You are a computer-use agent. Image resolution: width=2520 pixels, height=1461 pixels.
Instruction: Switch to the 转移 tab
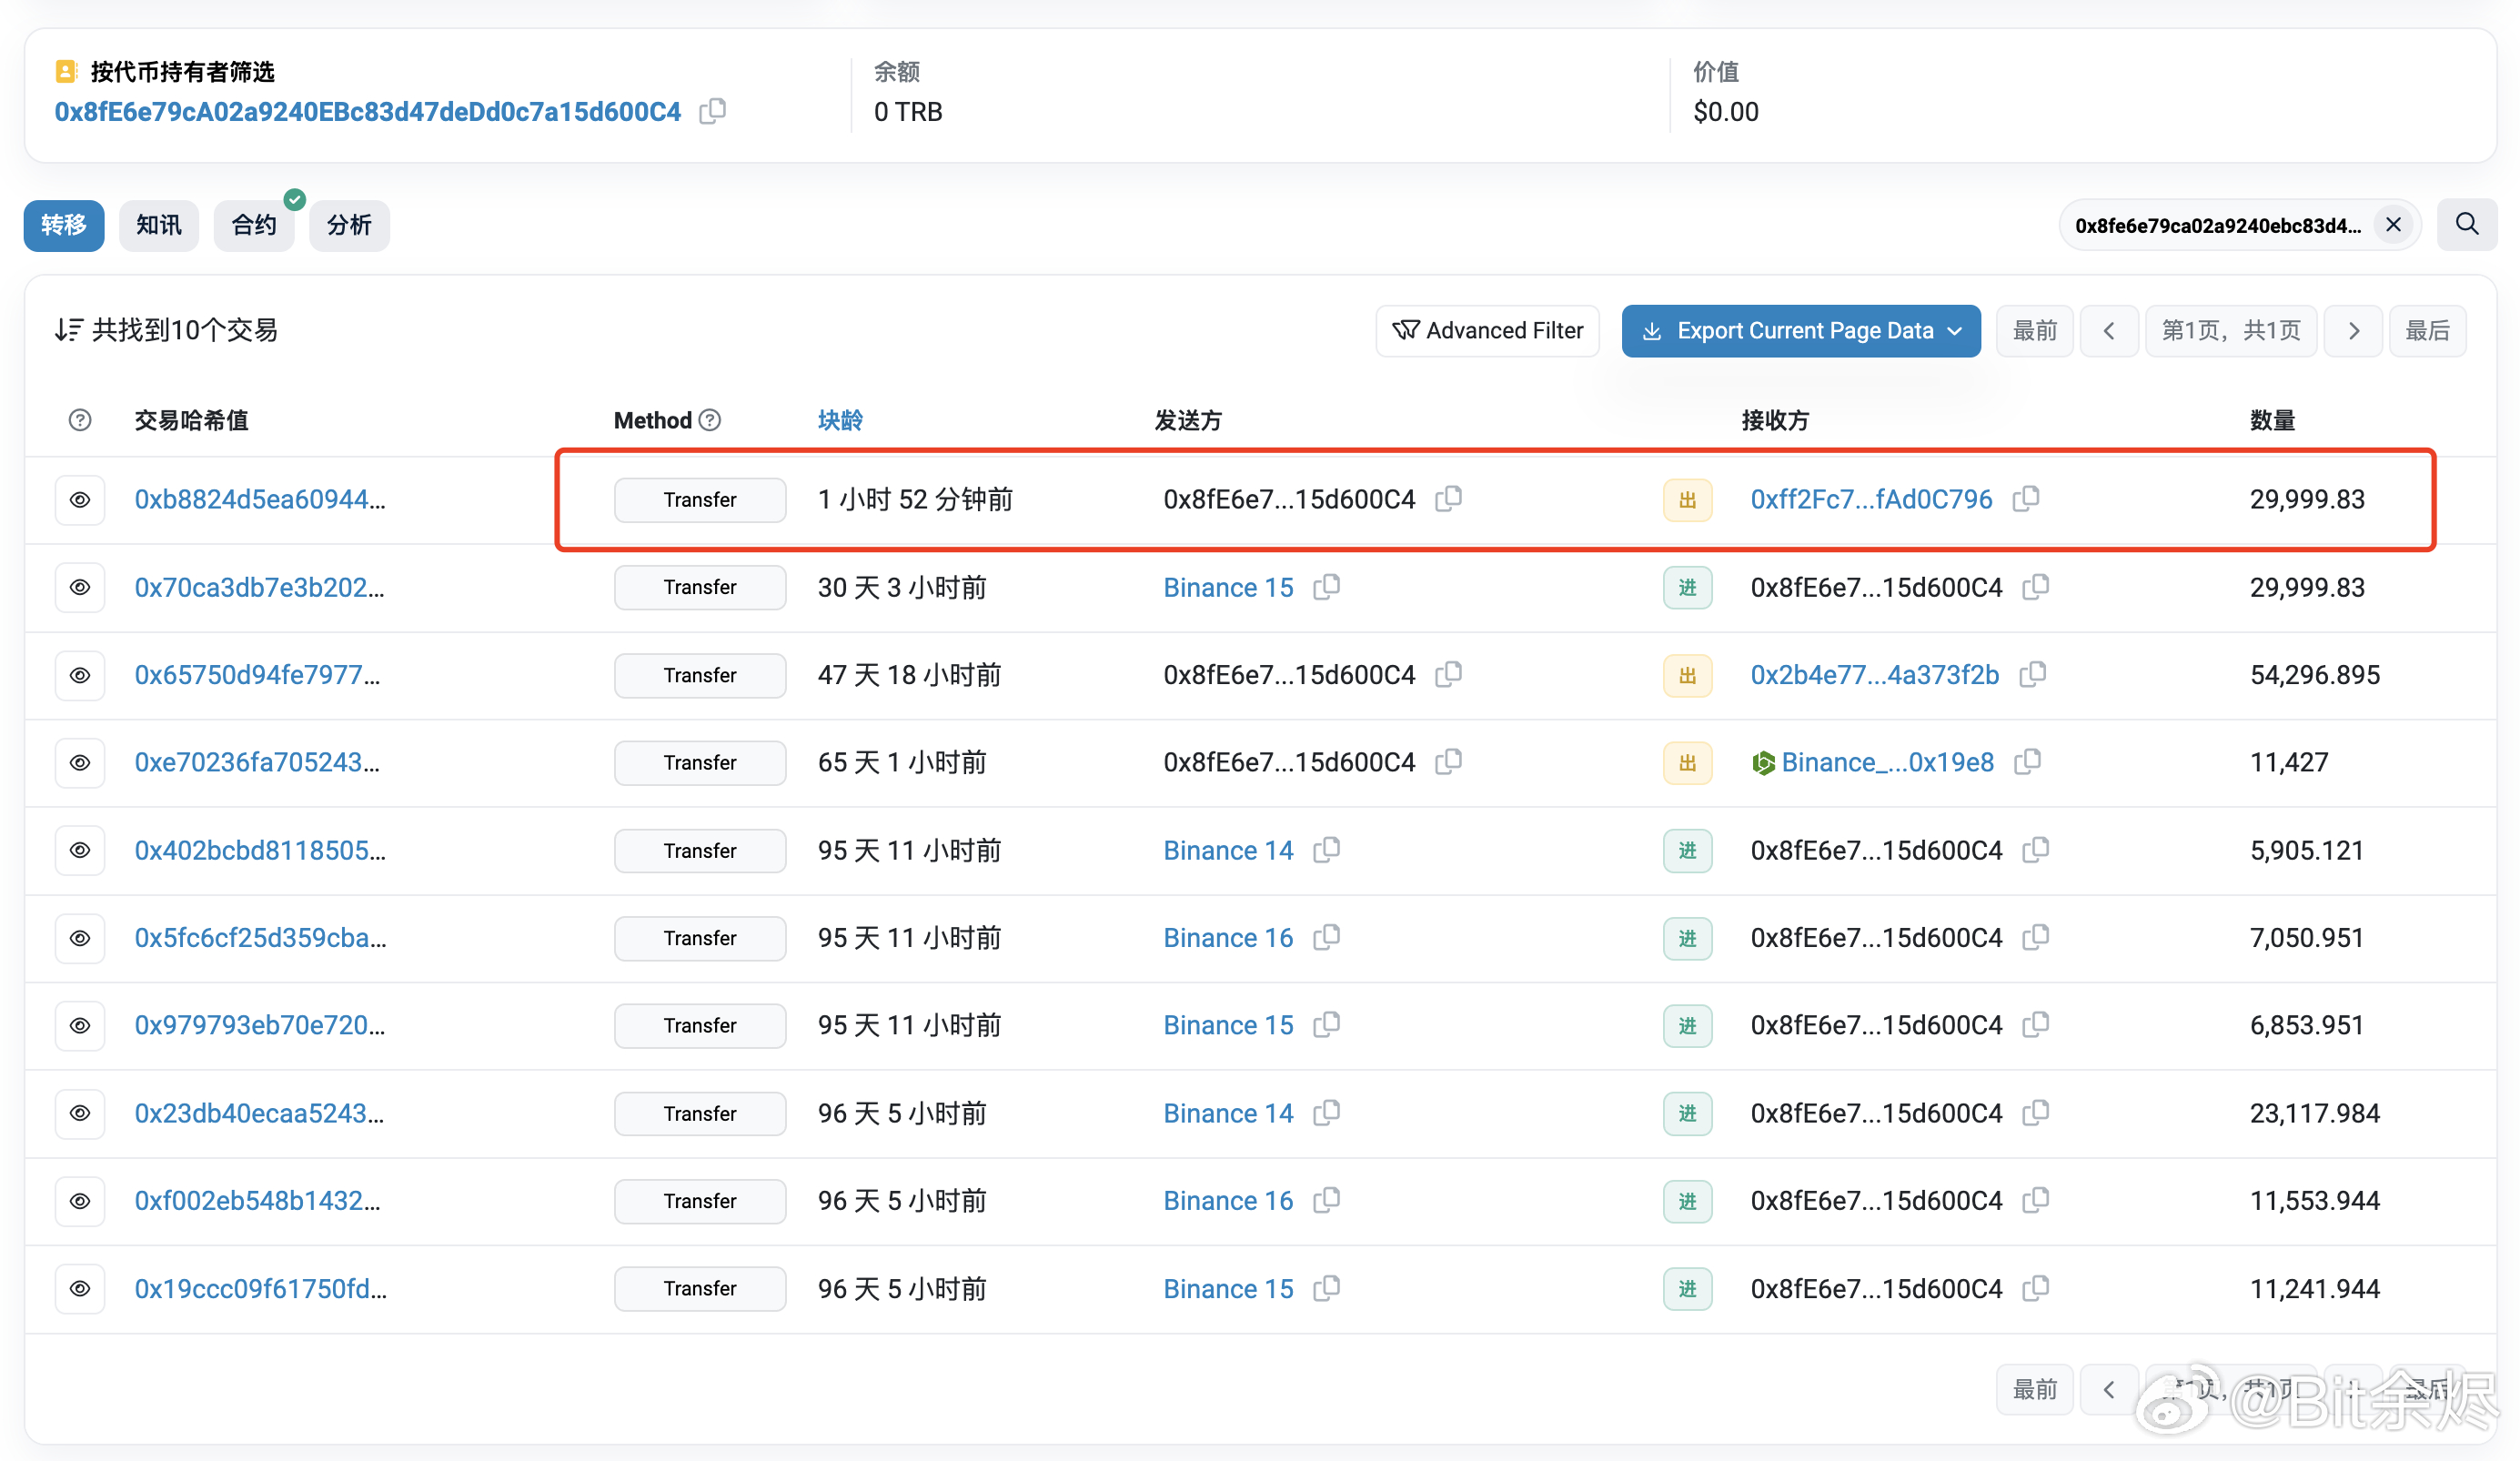tap(64, 225)
